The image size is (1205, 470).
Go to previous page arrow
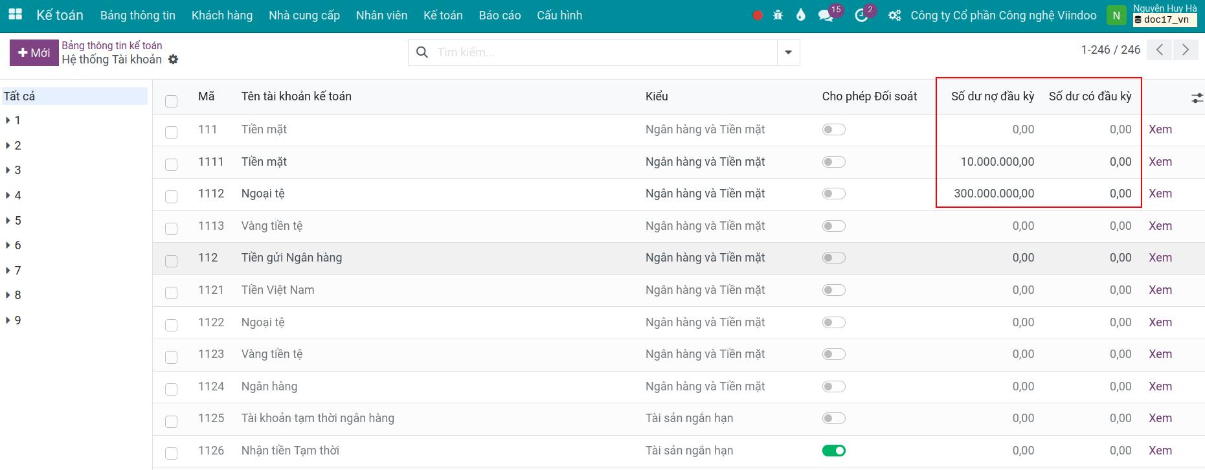click(x=1160, y=50)
